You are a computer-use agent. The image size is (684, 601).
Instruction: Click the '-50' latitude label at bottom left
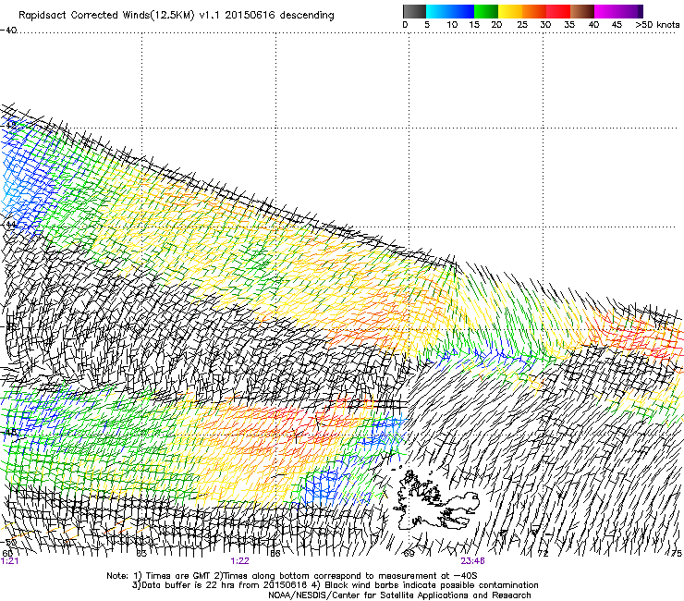pos(8,543)
